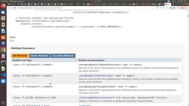Click the Chrome icon in the dock
189x106 pixels.
click(x=3, y=50)
